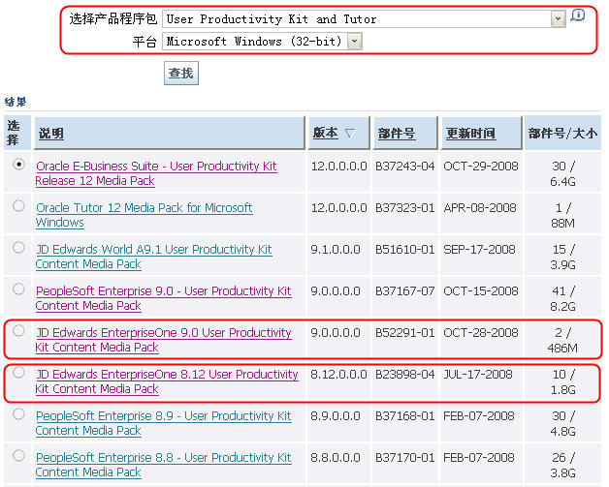Click the update date JUL-17-2008
The width and height of the screenshot is (609, 487).
point(478,375)
